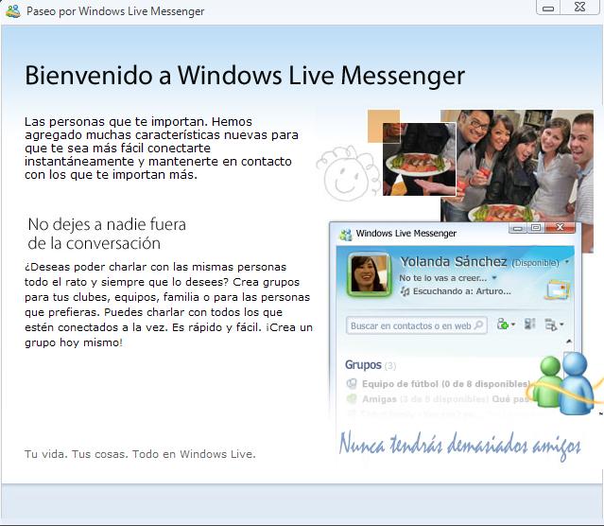Open the show menu dropdown icon

(x=555, y=324)
